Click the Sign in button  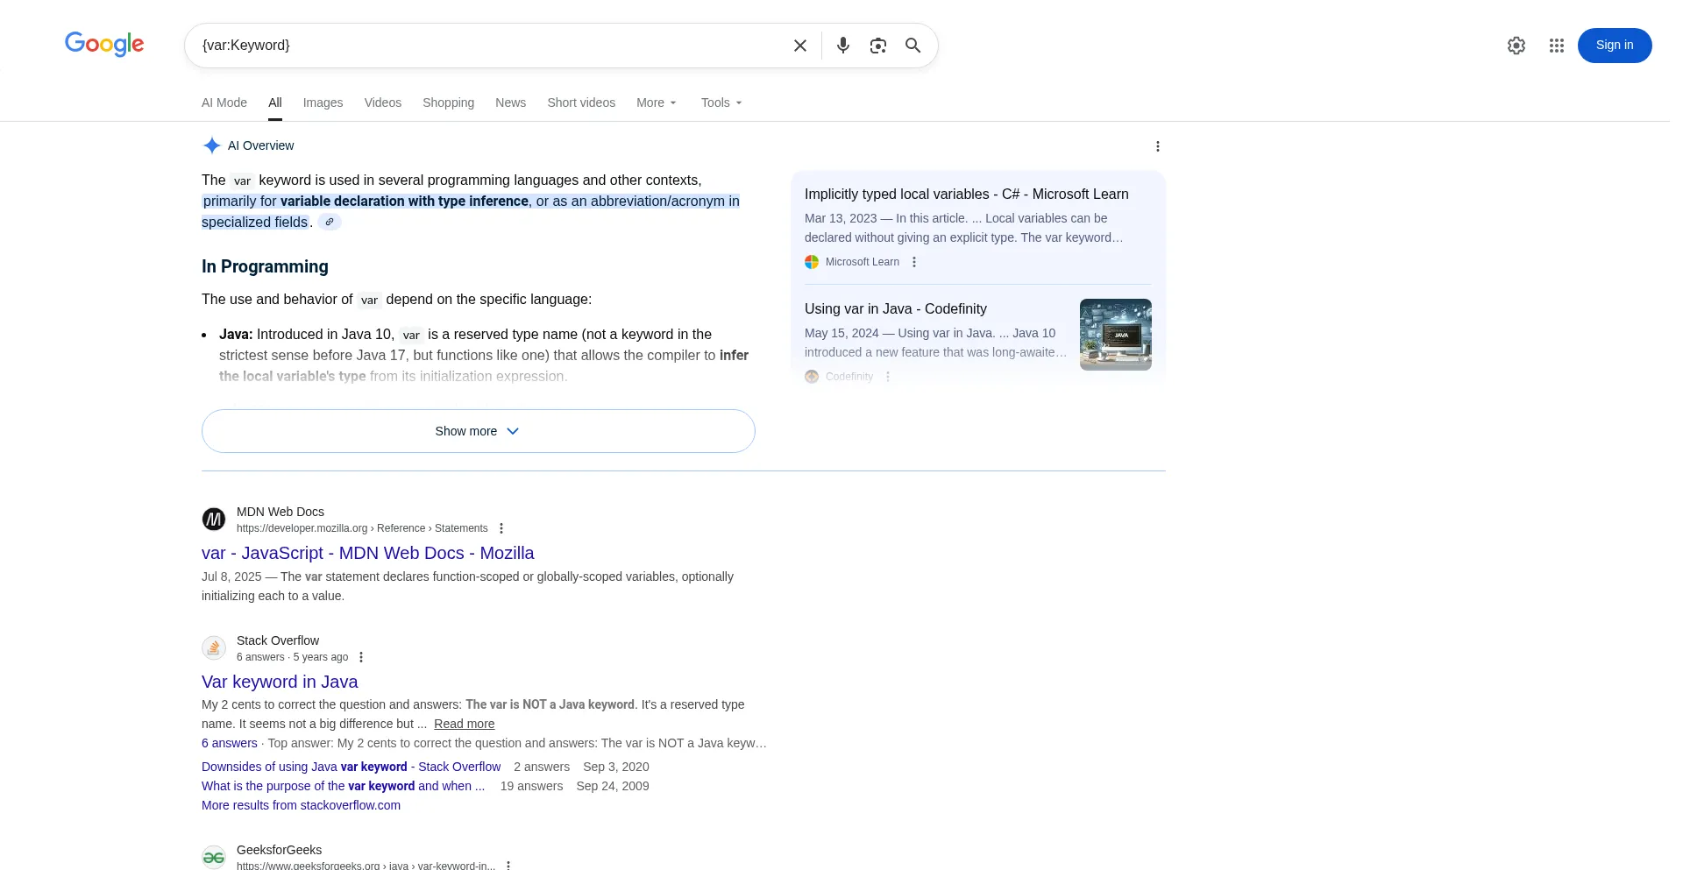coord(1614,45)
